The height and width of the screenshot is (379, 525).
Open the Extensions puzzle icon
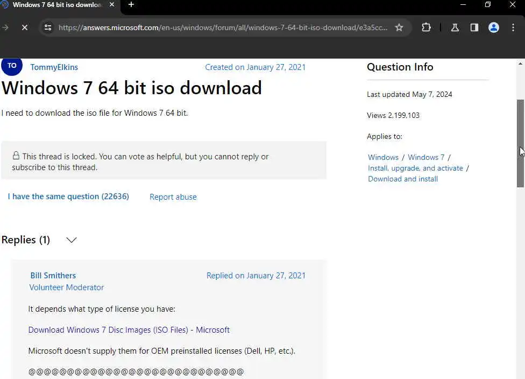(x=426, y=27)
